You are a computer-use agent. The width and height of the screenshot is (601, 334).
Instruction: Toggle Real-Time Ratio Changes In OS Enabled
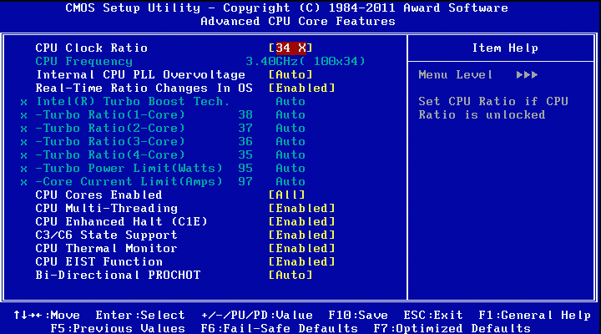click(x=301, y=88)
